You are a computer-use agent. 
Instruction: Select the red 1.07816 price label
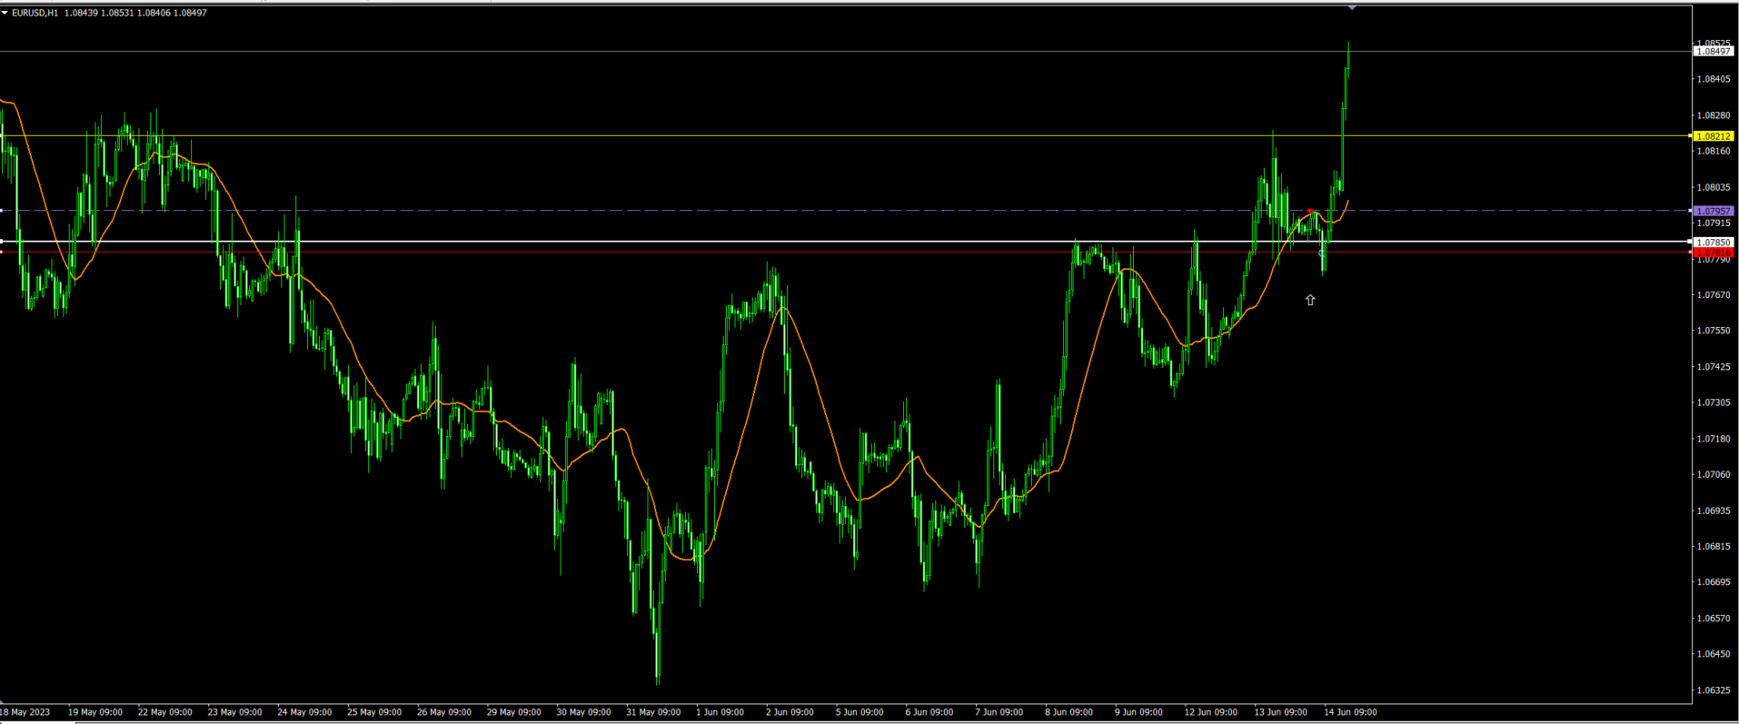tap(1713, 253)
